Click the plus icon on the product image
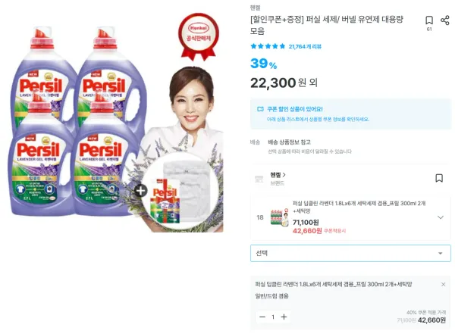The image size is (455, 334). point(141,191)
